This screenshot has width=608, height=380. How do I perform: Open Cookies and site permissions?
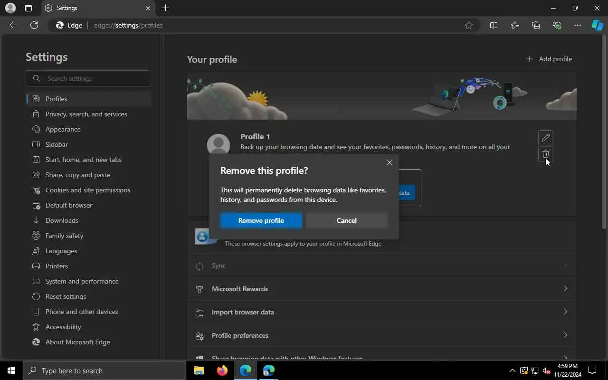[89, 190]
